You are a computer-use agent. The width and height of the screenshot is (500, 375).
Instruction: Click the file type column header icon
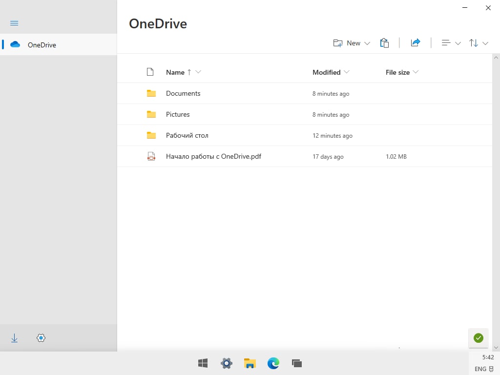150,72
